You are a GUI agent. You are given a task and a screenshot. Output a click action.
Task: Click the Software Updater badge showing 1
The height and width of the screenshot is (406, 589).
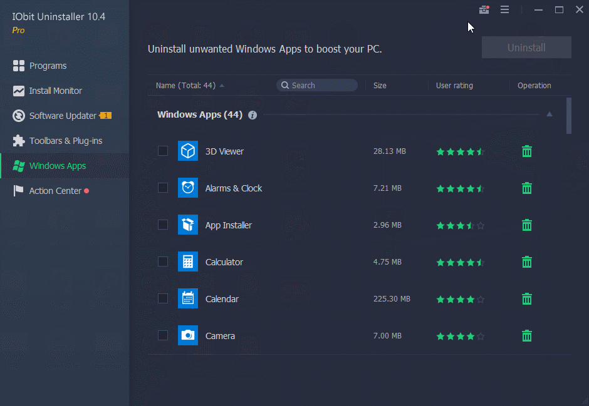coord(105,116)
